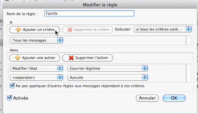198x114 pixels.
Task: Confirm the rule with OK
Action: [174, 98]
